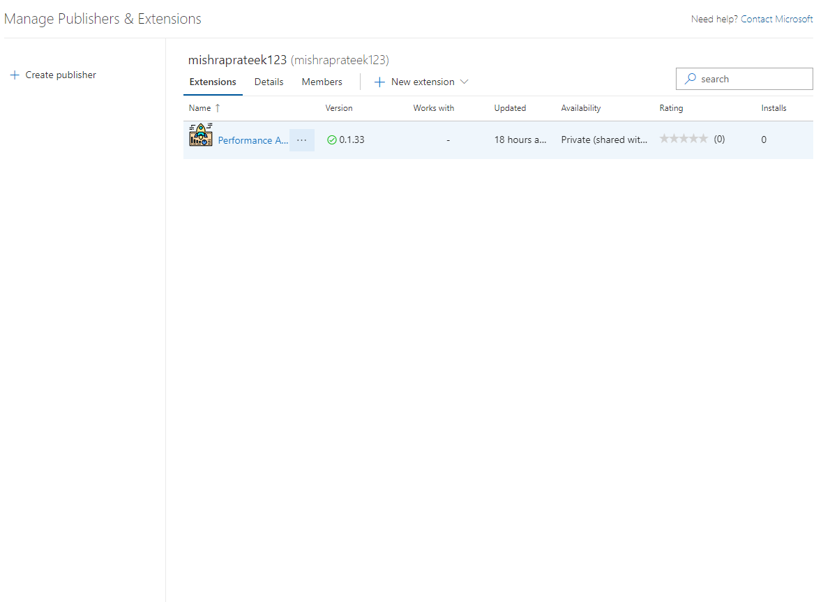Click the Name column sort arrow
Image resolution: width=830 pixels, height=602 pixels.
(218, 108)
